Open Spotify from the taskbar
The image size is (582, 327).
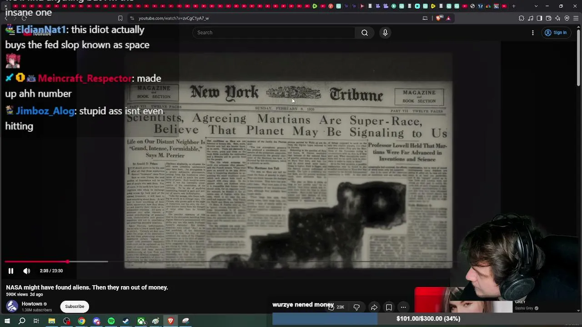(111, 321)
